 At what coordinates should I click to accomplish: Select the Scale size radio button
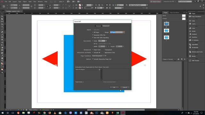pyautogui.click(x=93, y=41)
